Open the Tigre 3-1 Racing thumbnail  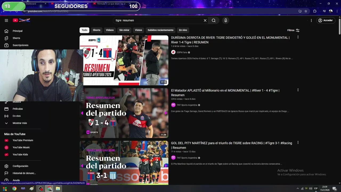[124, 163]
